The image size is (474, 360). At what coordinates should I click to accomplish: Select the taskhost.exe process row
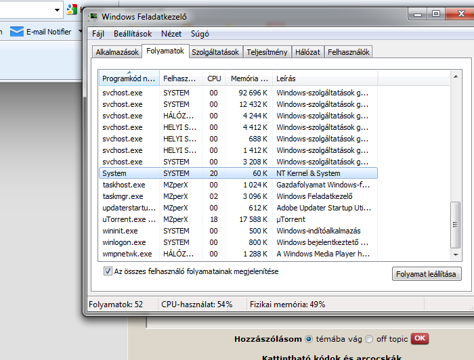tap(238, 185)
